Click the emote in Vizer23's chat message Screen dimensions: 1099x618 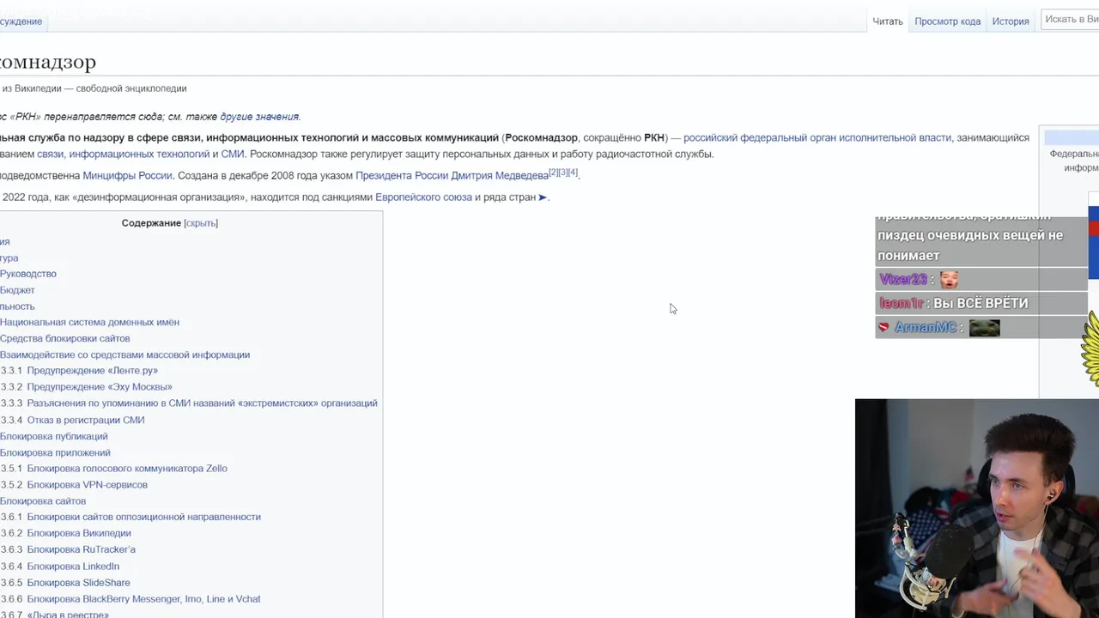pyautogui.click(x=949, y=280)
